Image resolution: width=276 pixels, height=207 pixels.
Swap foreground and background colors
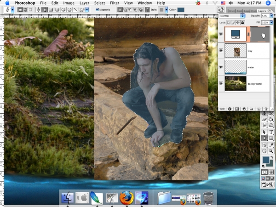(272, 157)
